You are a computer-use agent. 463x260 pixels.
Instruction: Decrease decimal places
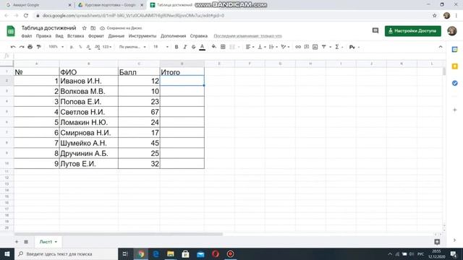(88, 47)
